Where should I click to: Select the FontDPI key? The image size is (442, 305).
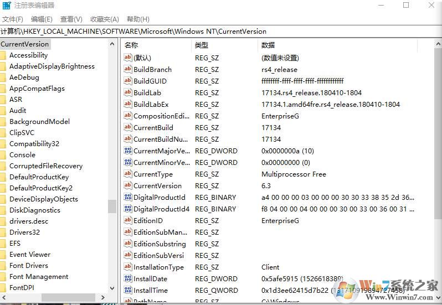[22, 287]
